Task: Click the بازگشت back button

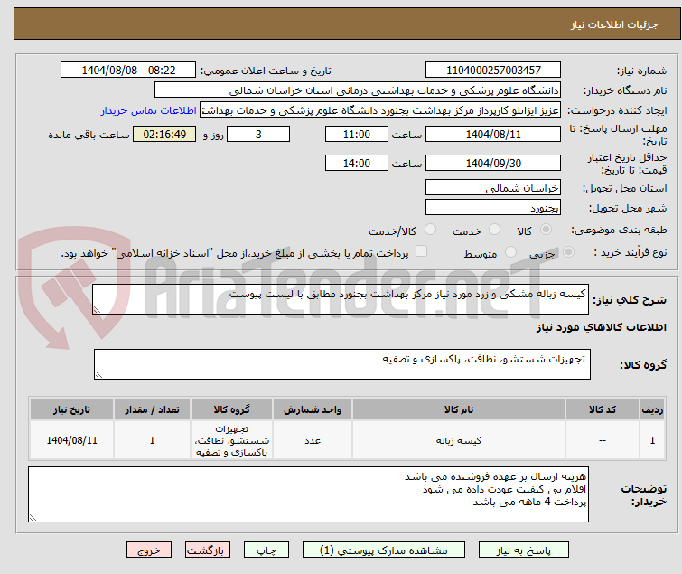Action: [208, 550]
